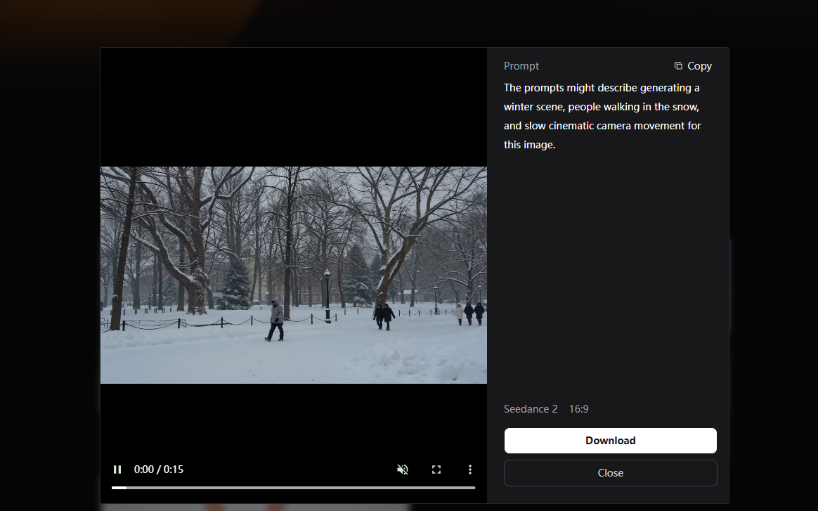818x511 pixels.
Task: Click the prompt description text
Action: tap(602, 116)
